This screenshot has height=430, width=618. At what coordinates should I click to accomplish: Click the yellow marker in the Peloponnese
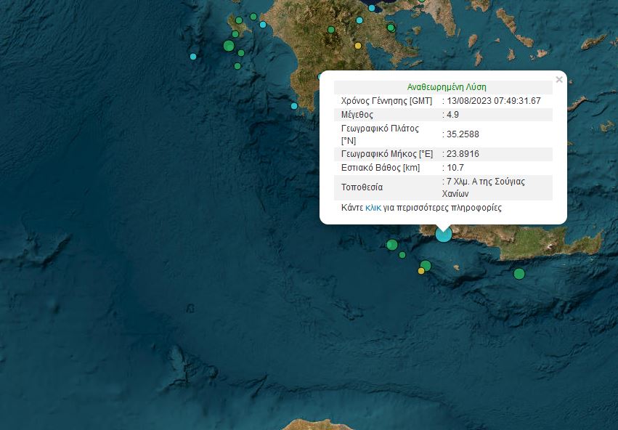[x=358, y=46]
